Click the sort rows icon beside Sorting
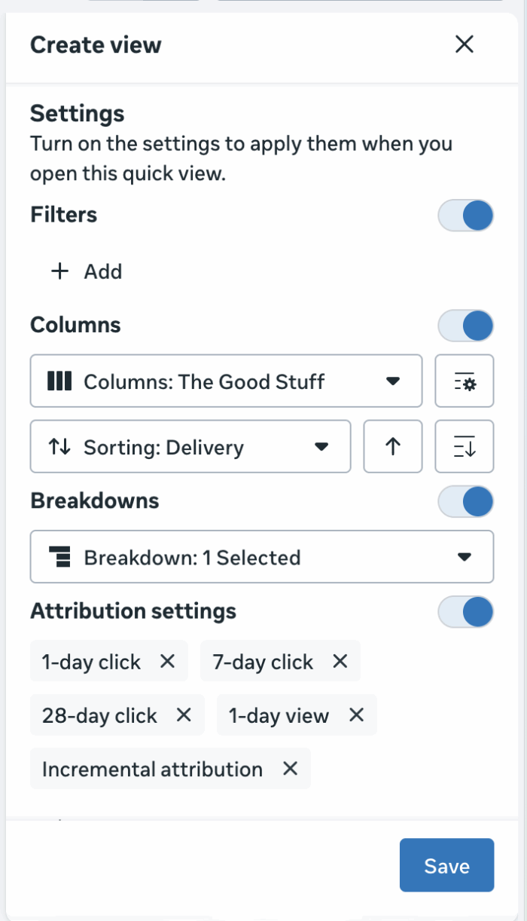Image resolution: width=527 pixels, height=921 pixels. (x=465, y=447)
